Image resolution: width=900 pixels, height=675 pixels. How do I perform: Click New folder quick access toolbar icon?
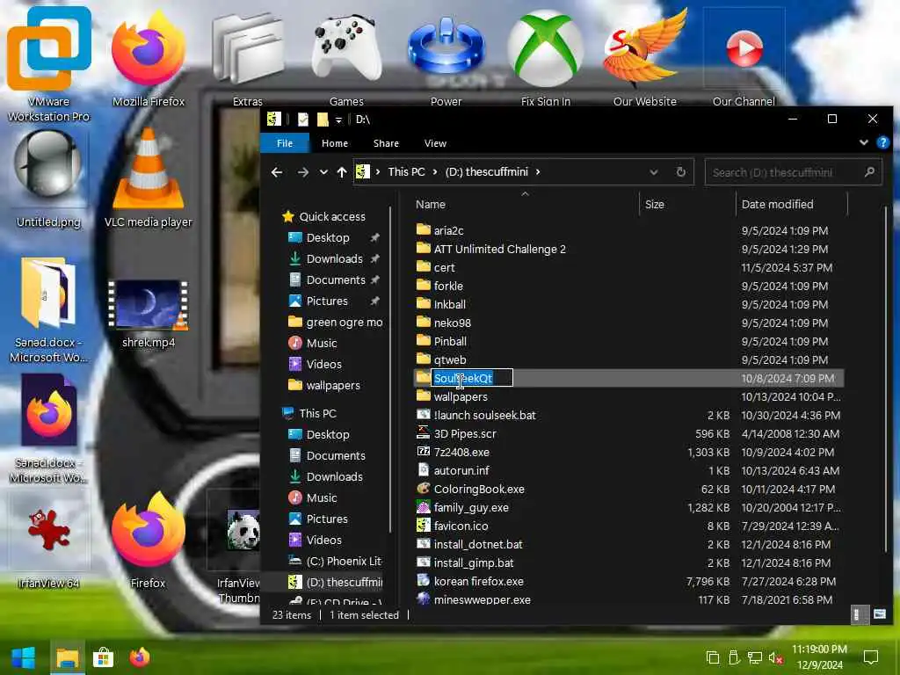pyautogui.click(x=323, y=120)
